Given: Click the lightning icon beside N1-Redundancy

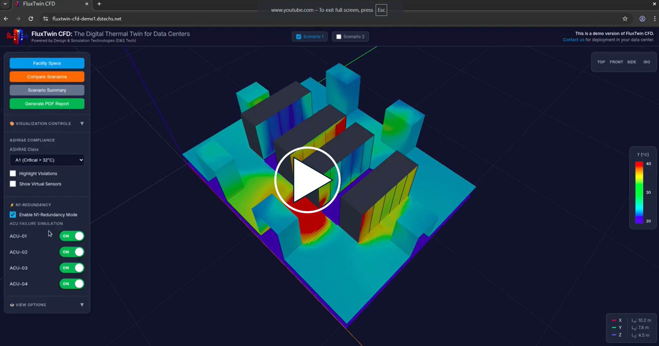Looking at the screenshot, I should tap(12, 205).
